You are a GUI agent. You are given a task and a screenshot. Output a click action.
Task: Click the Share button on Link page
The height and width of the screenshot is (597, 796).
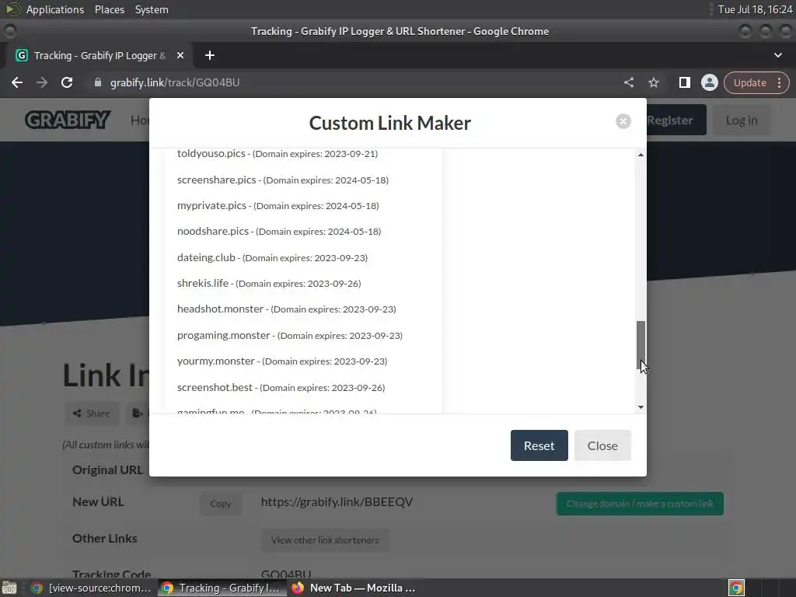tap(92, 414)
